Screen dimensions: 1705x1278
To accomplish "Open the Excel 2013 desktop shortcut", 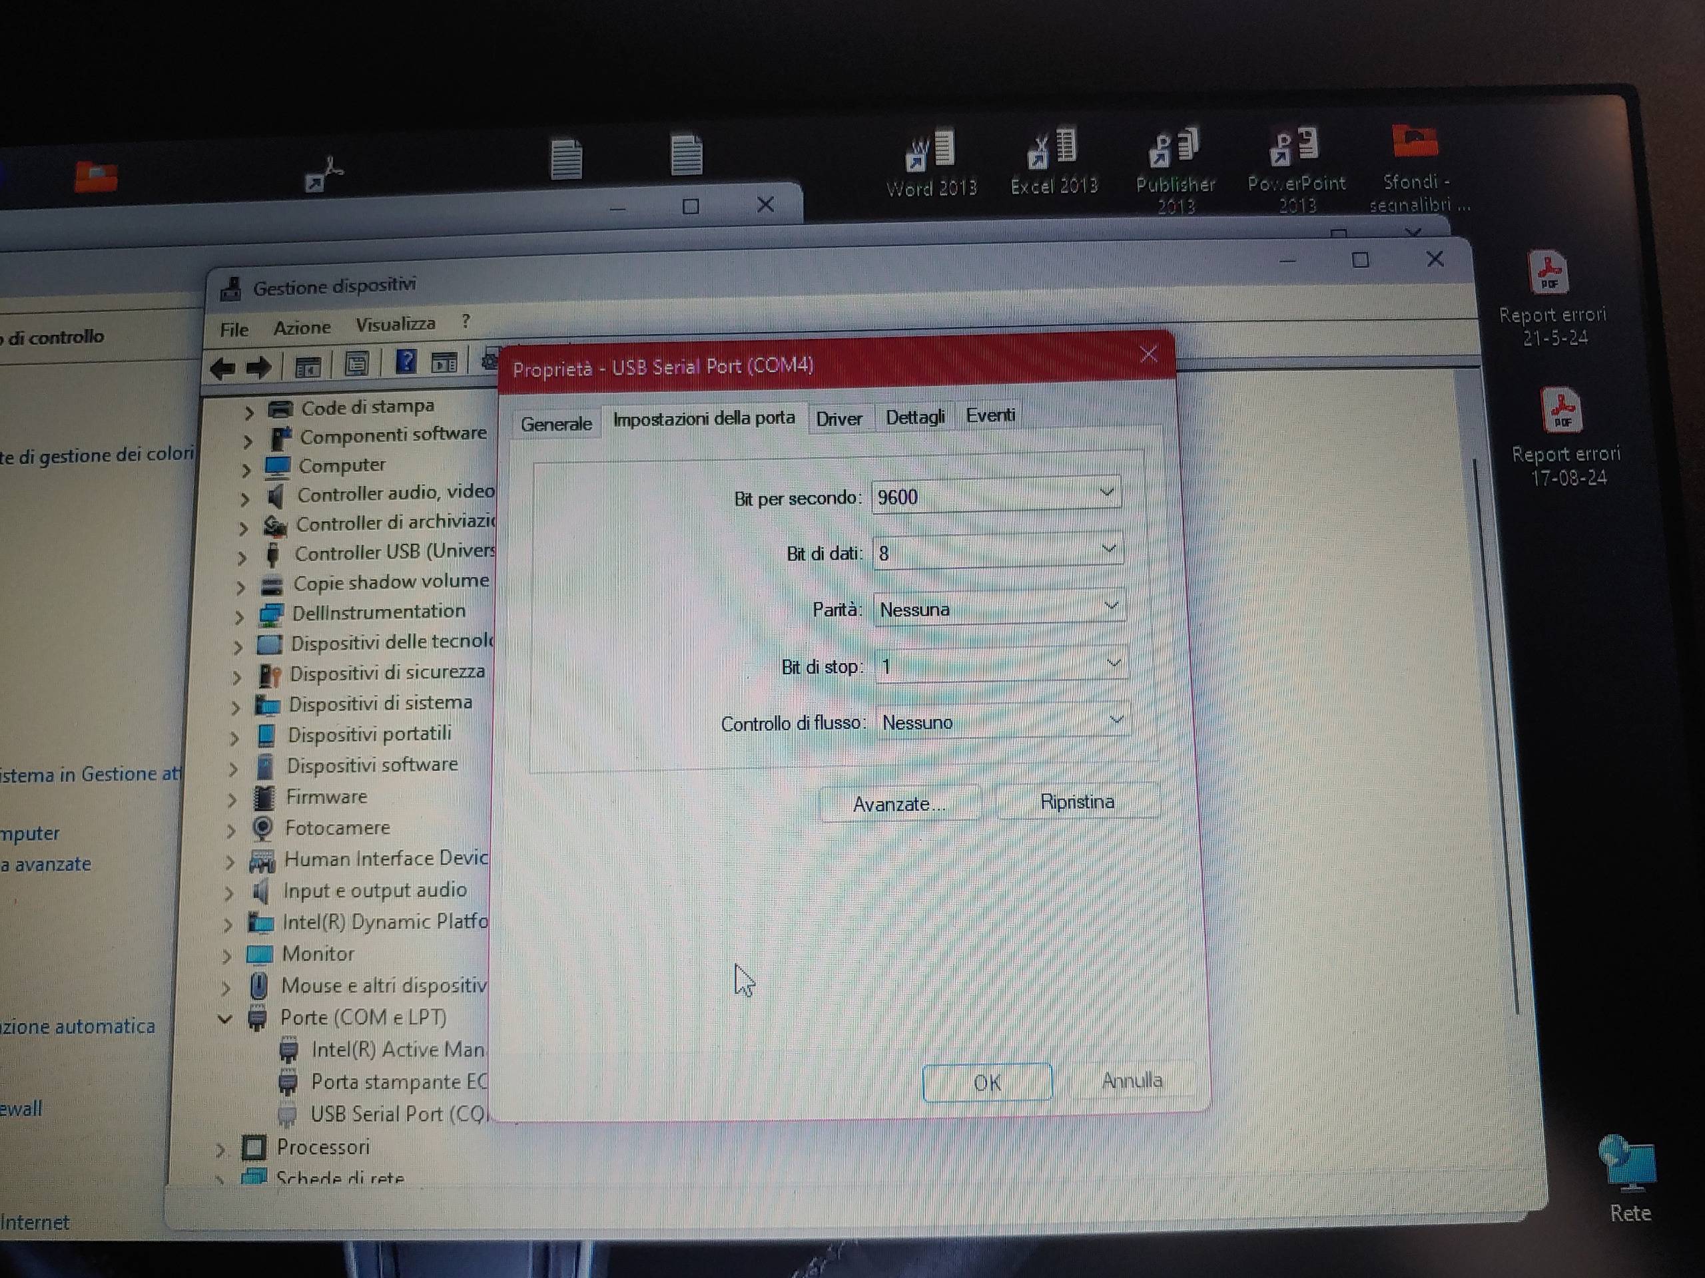I will (1054, 162).
